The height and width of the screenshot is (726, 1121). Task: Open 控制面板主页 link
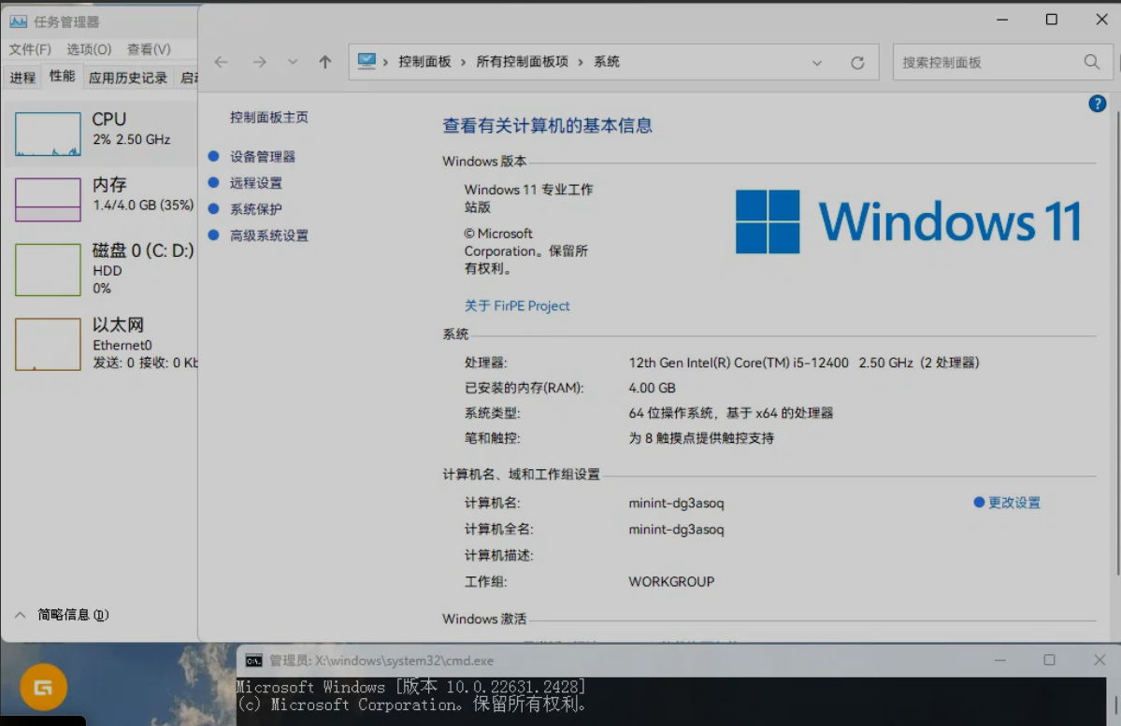pyautogui.click(x=269, y=117)
